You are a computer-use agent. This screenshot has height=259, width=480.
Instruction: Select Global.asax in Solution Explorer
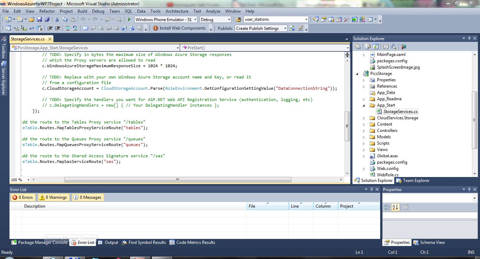(388, 156)
